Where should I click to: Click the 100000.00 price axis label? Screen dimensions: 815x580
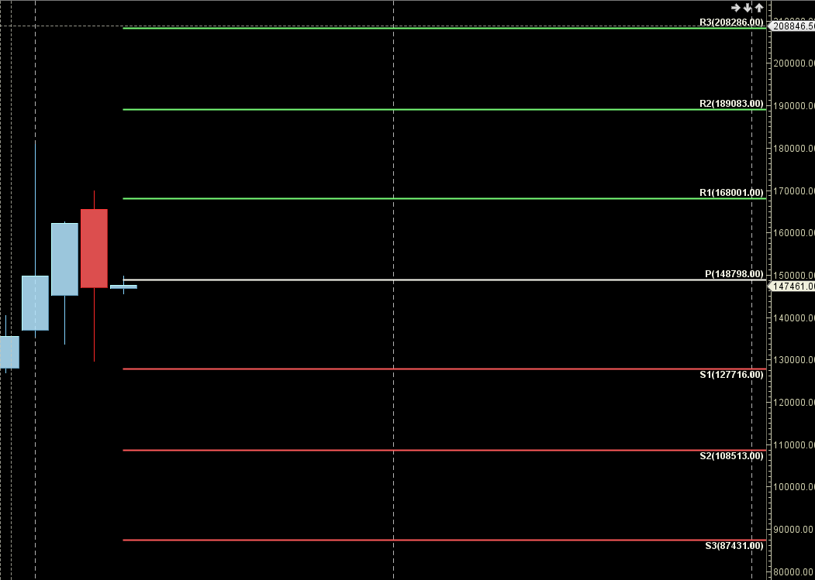794,487
